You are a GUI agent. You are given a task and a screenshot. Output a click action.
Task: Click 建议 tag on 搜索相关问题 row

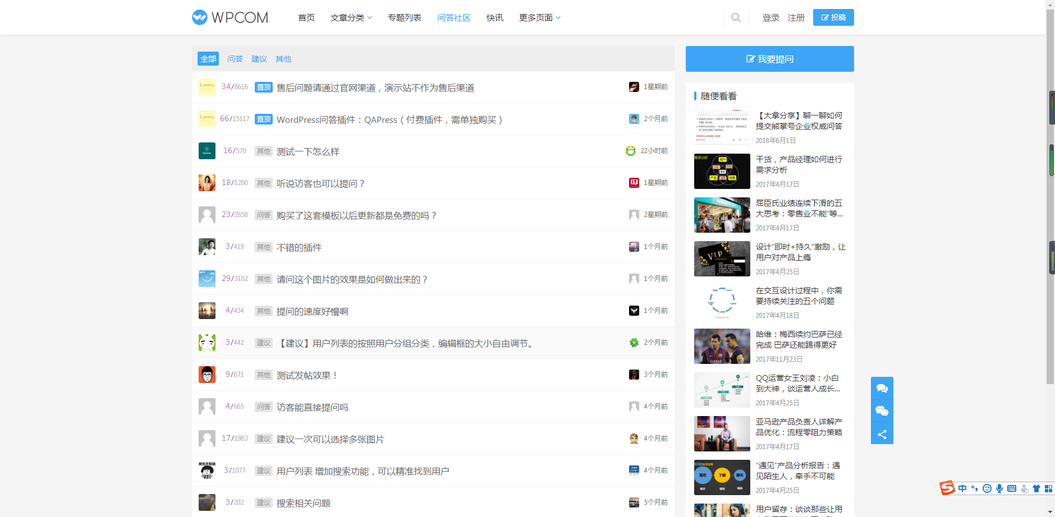(x=264, y=502)
